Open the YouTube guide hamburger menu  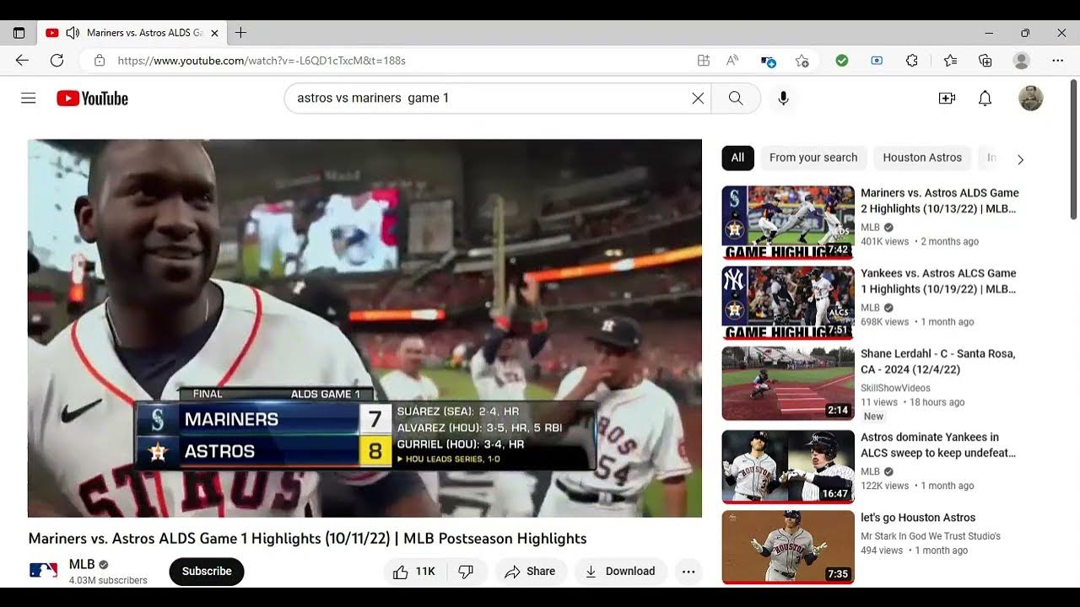[29, 99]
